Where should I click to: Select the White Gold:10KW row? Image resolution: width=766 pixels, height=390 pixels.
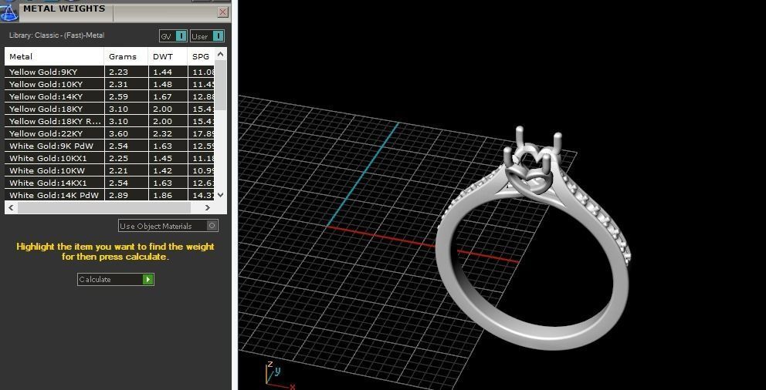(110, 170)
